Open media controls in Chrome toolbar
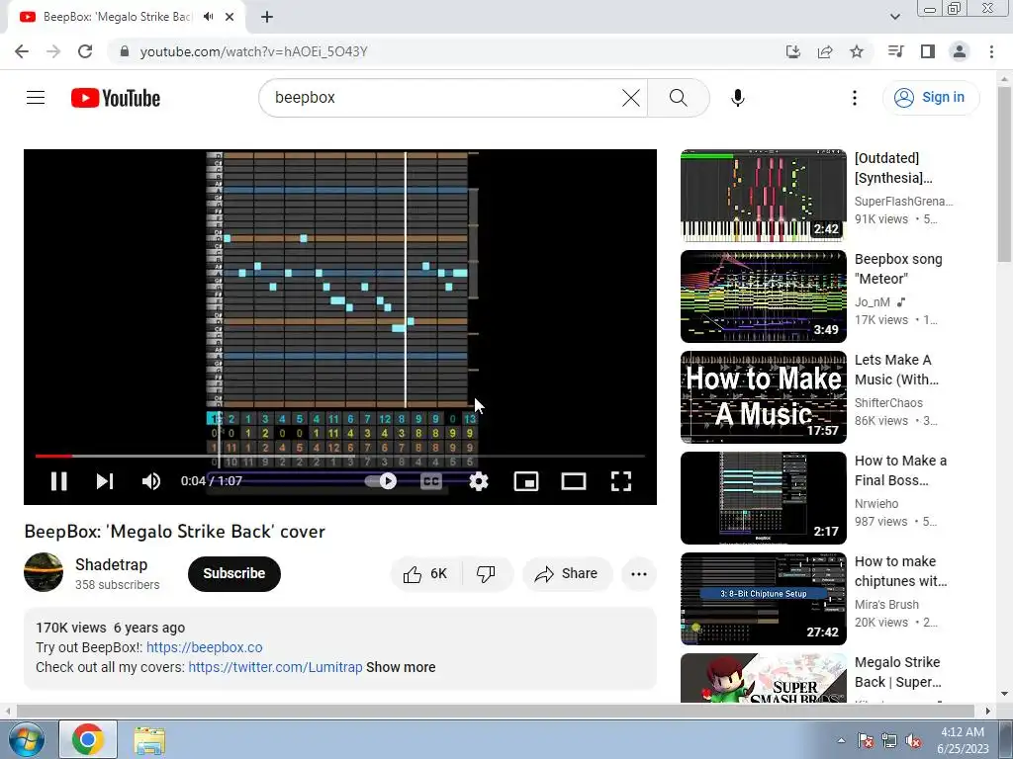Viewport: 1013px width, 759px height. tap(896, 51)
